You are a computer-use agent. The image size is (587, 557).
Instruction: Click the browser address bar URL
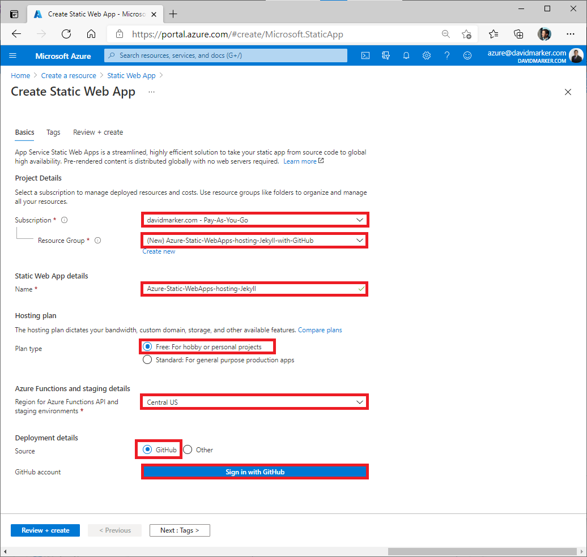coord(237,35)
